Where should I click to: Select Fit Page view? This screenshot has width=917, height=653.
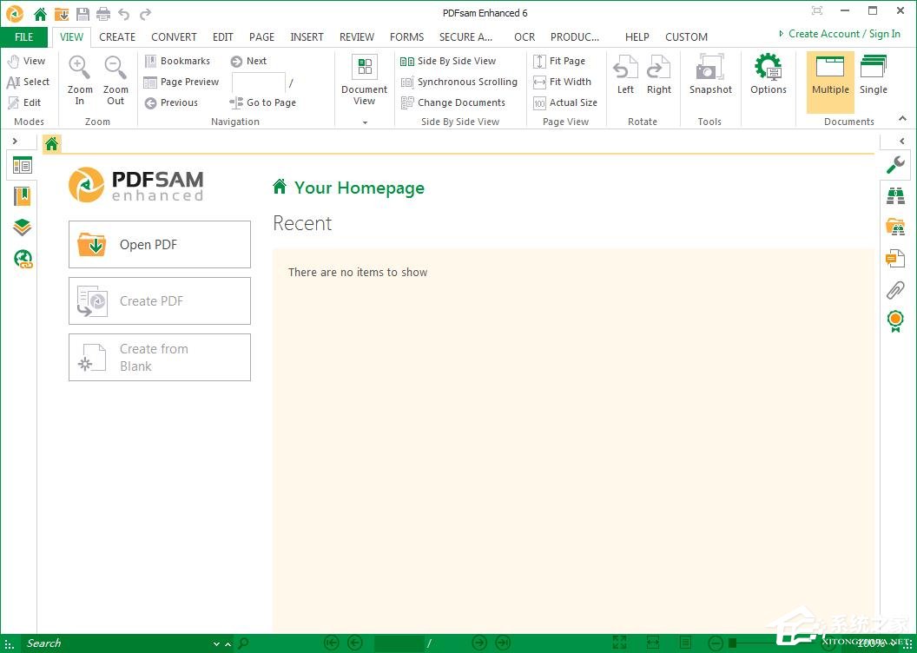(559, 61)
